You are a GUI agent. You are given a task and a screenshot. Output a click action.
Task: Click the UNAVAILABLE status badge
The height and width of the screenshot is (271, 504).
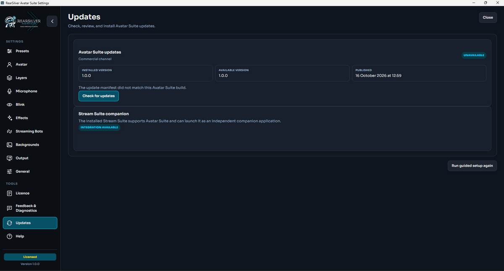point(474,55)
